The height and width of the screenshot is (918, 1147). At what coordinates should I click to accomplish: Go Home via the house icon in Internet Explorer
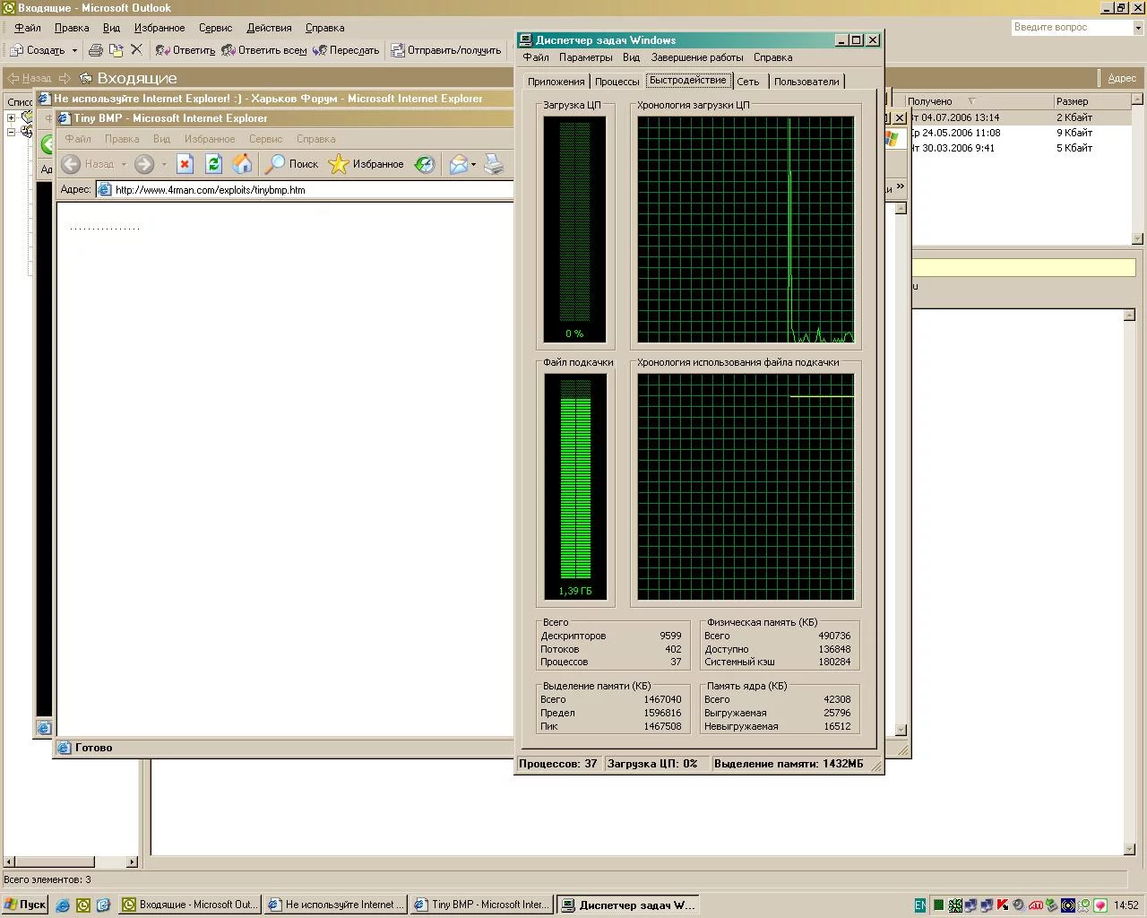tap(242, 164)
